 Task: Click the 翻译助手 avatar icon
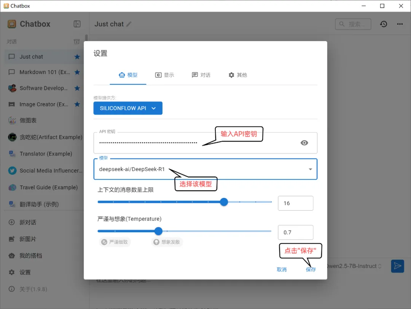pos(12,204)
